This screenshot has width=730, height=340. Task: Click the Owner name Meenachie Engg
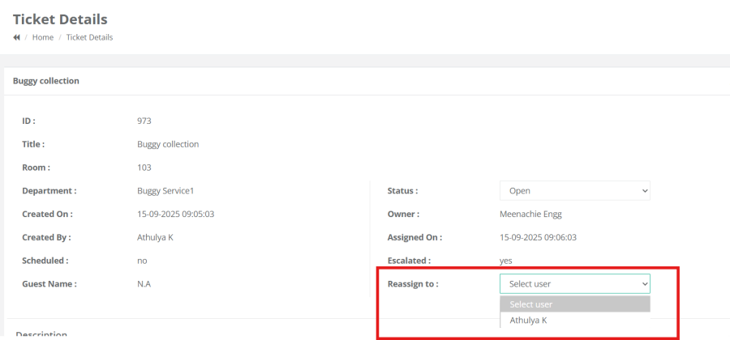pyautogui.click(x=530, y=215)
